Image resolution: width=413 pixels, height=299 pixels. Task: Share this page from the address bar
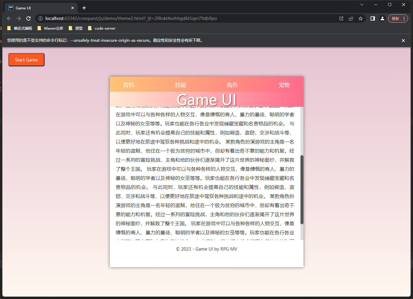[351, 18]
